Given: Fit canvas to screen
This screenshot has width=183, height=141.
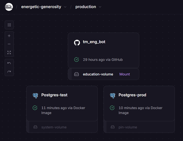Looking at the screenshot, I should click(x=9, y=53).
